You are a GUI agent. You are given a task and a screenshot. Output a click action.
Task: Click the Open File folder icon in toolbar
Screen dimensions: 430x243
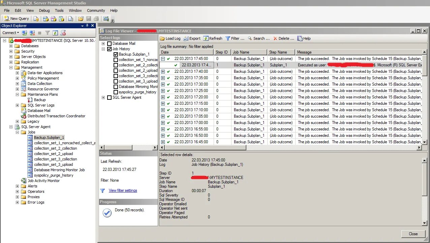point(81,19)
